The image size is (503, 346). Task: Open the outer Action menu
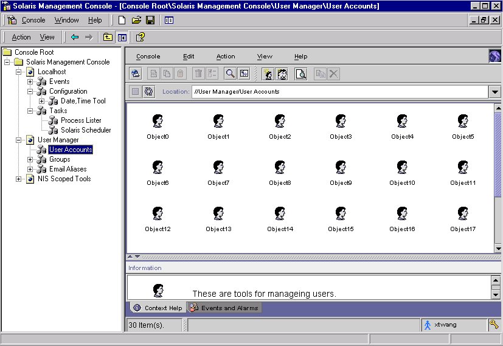(21, 37)
